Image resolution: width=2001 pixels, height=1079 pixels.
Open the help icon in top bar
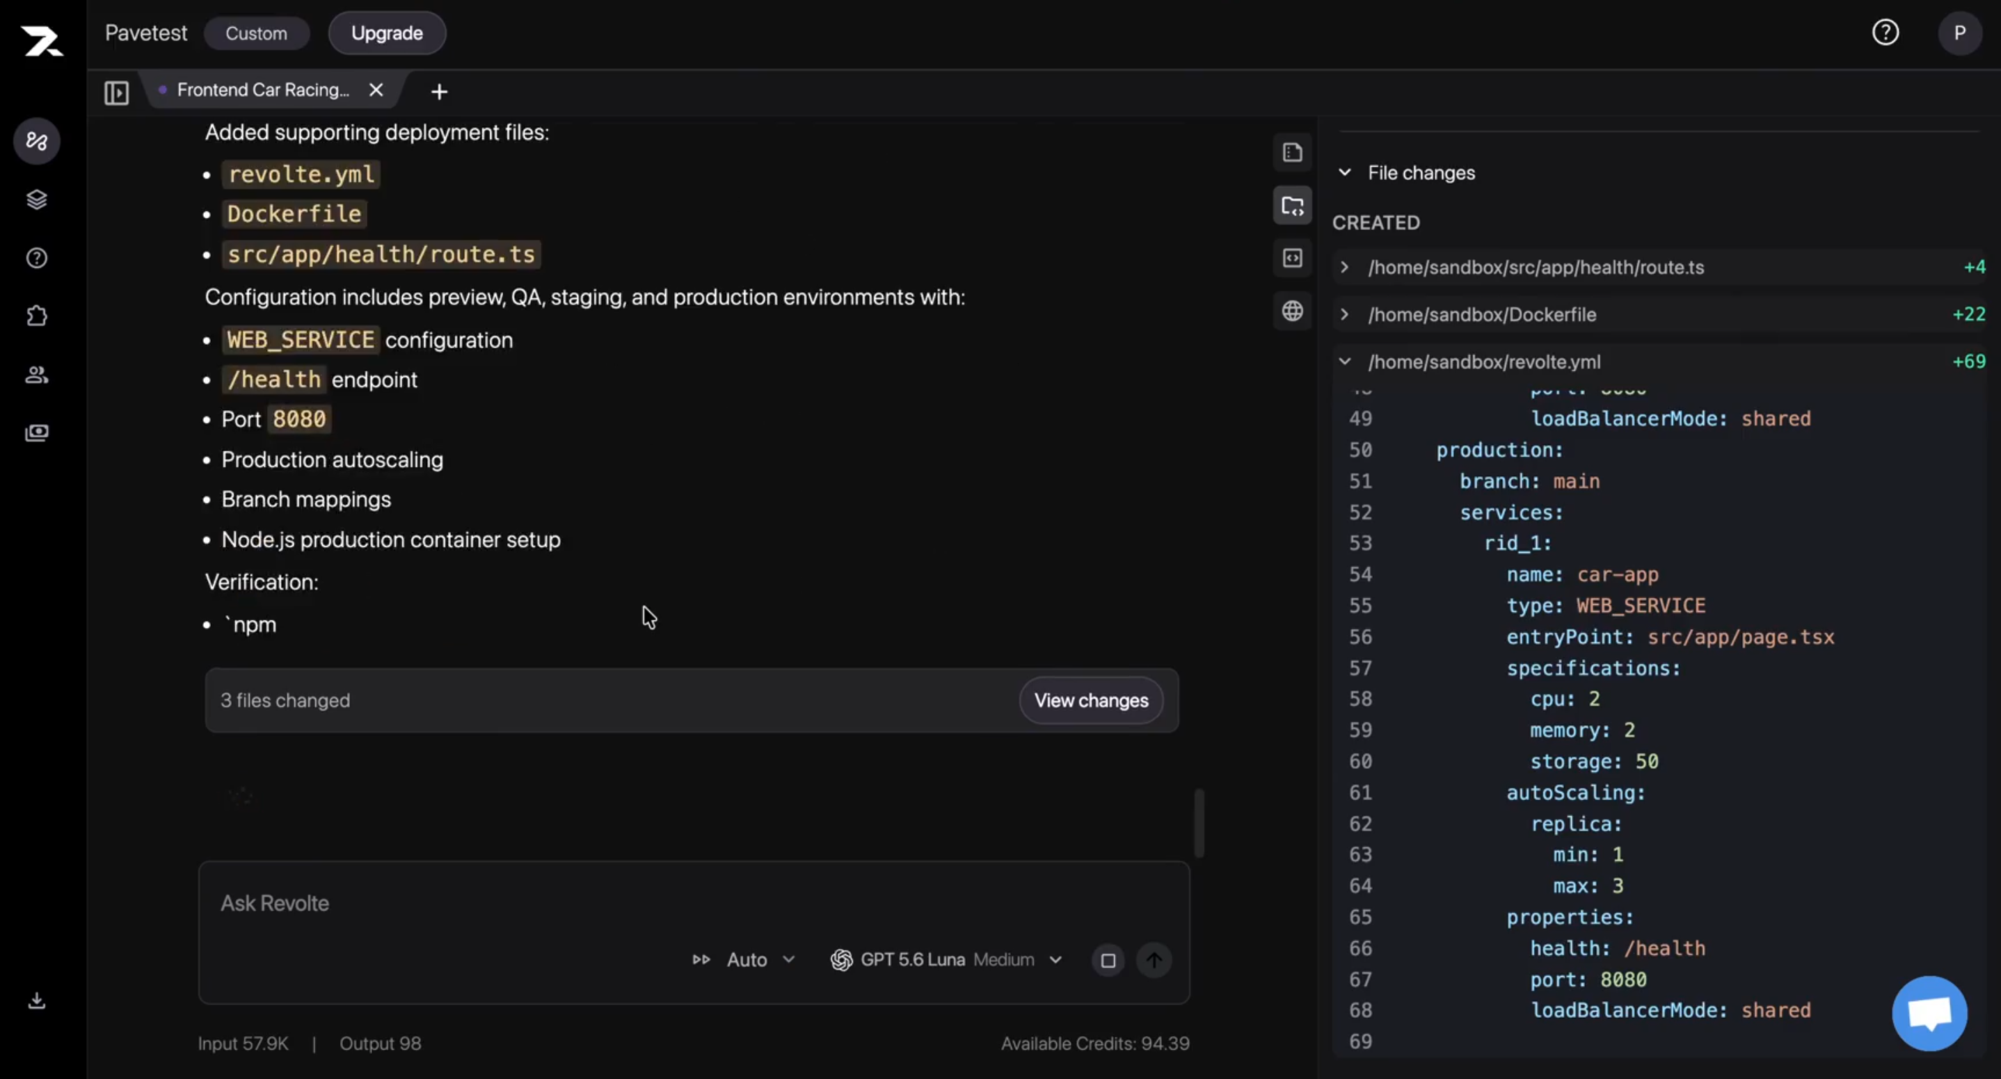pos(1886,33)
